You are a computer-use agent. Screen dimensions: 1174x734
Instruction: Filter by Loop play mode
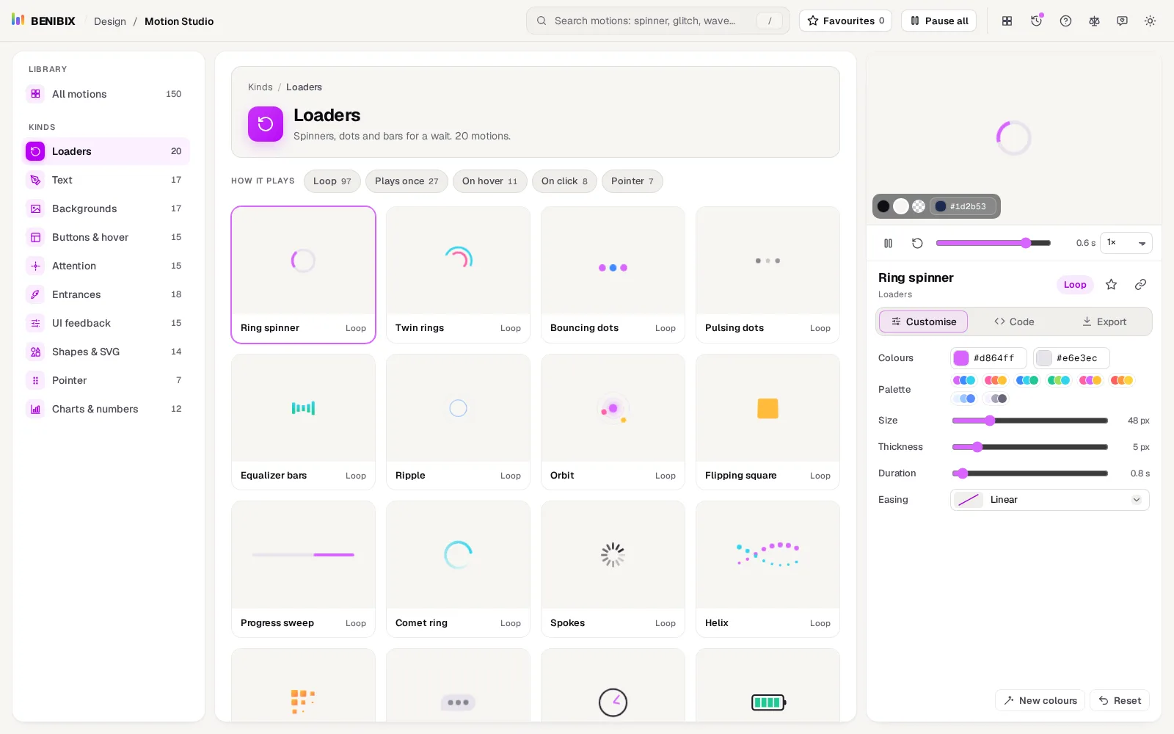(332, 181)
